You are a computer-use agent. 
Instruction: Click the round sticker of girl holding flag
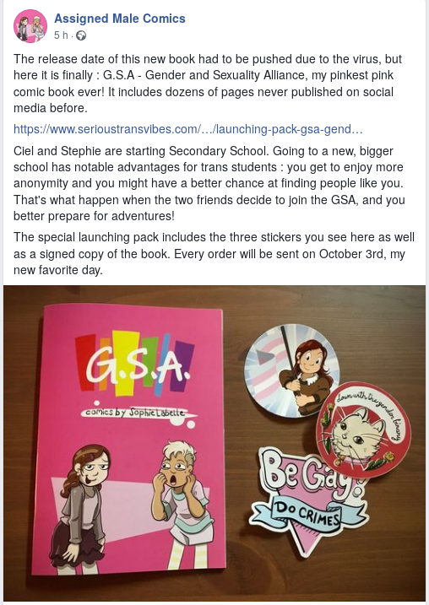(291, 370)
